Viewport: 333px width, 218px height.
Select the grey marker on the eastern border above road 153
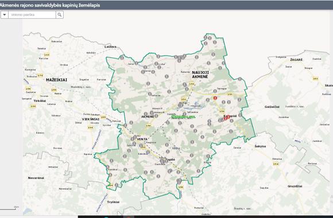coord(240,79)
